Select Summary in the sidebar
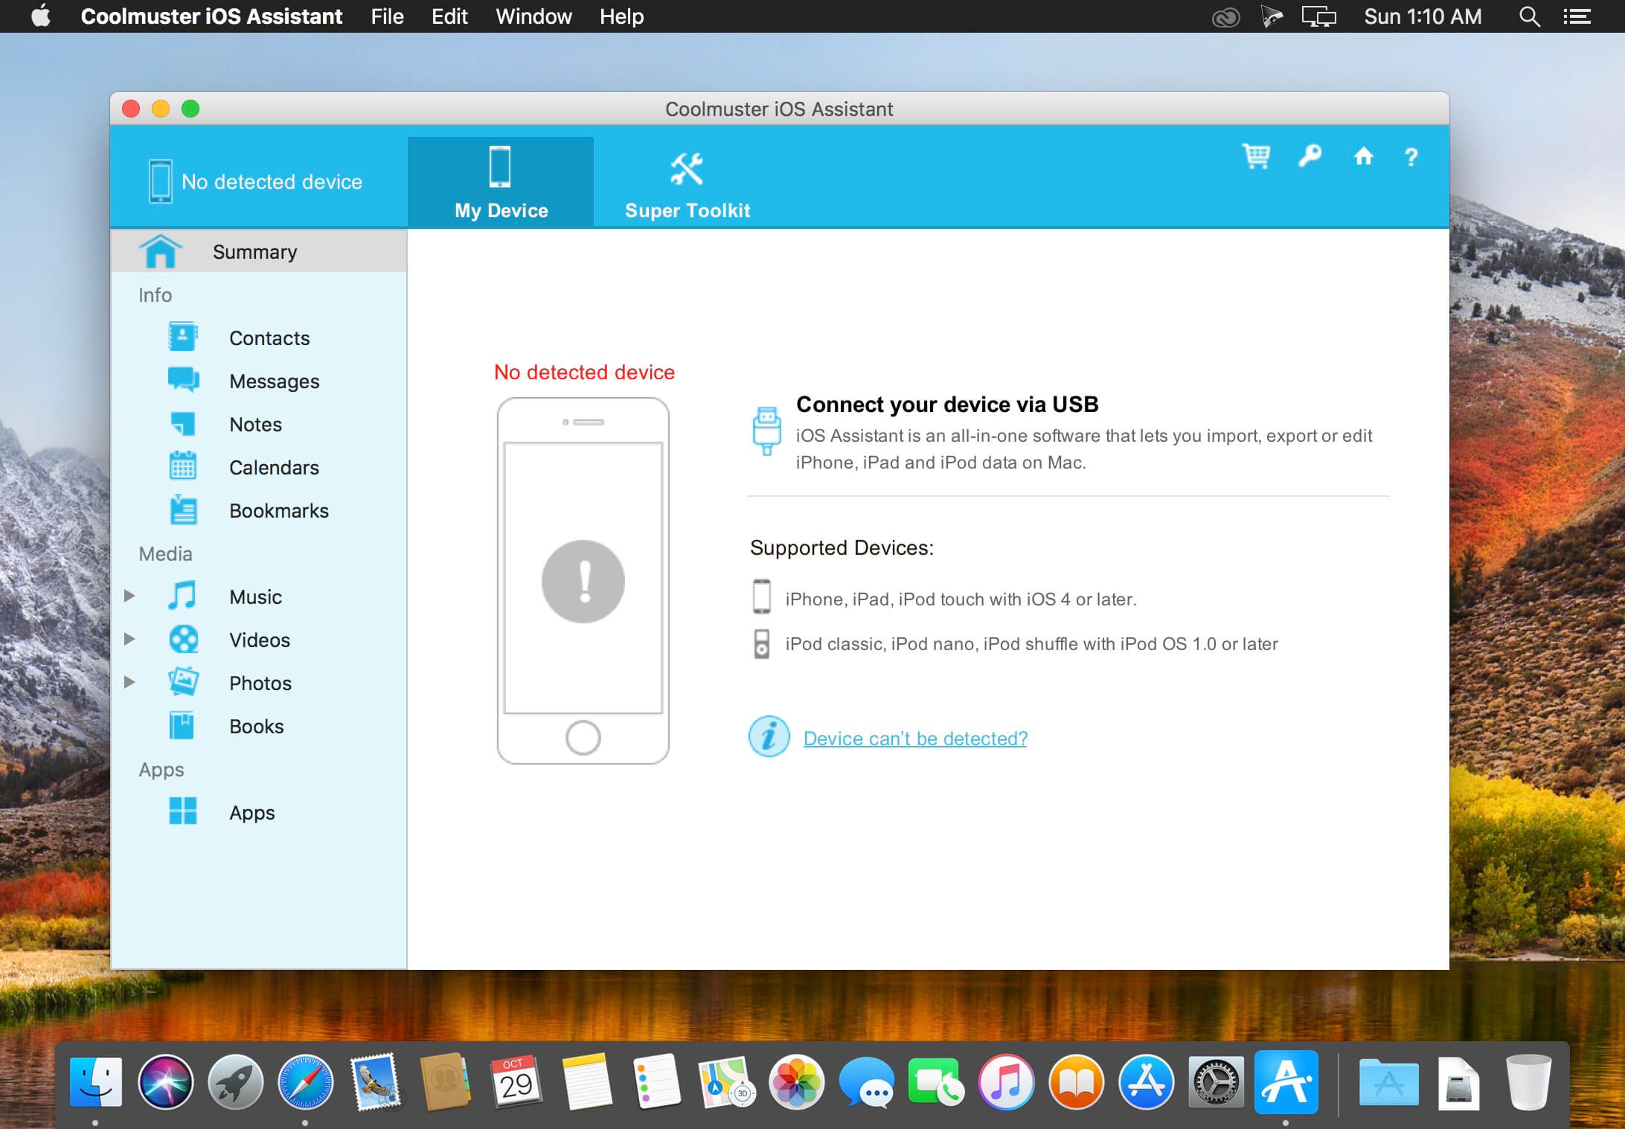 point(258,251)
